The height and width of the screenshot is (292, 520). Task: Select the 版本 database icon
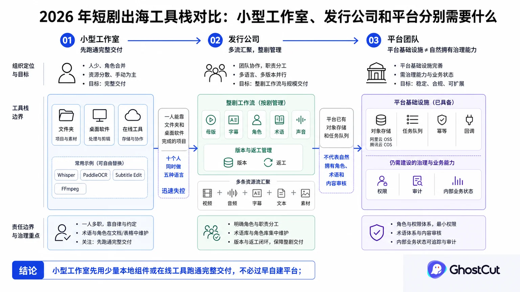click(x=228, y=163)
